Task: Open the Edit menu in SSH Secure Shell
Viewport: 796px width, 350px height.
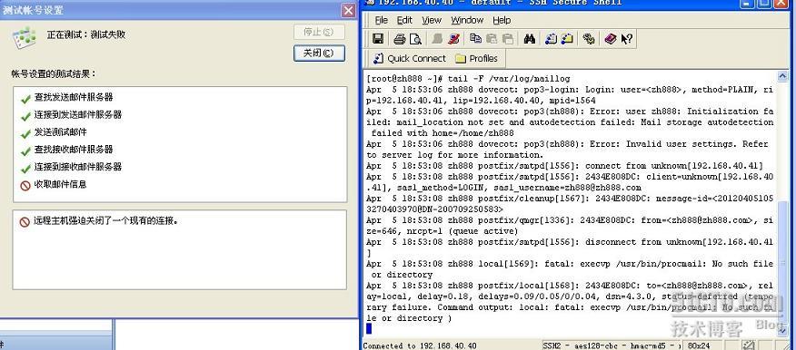Action: click(x=404, y=20)
